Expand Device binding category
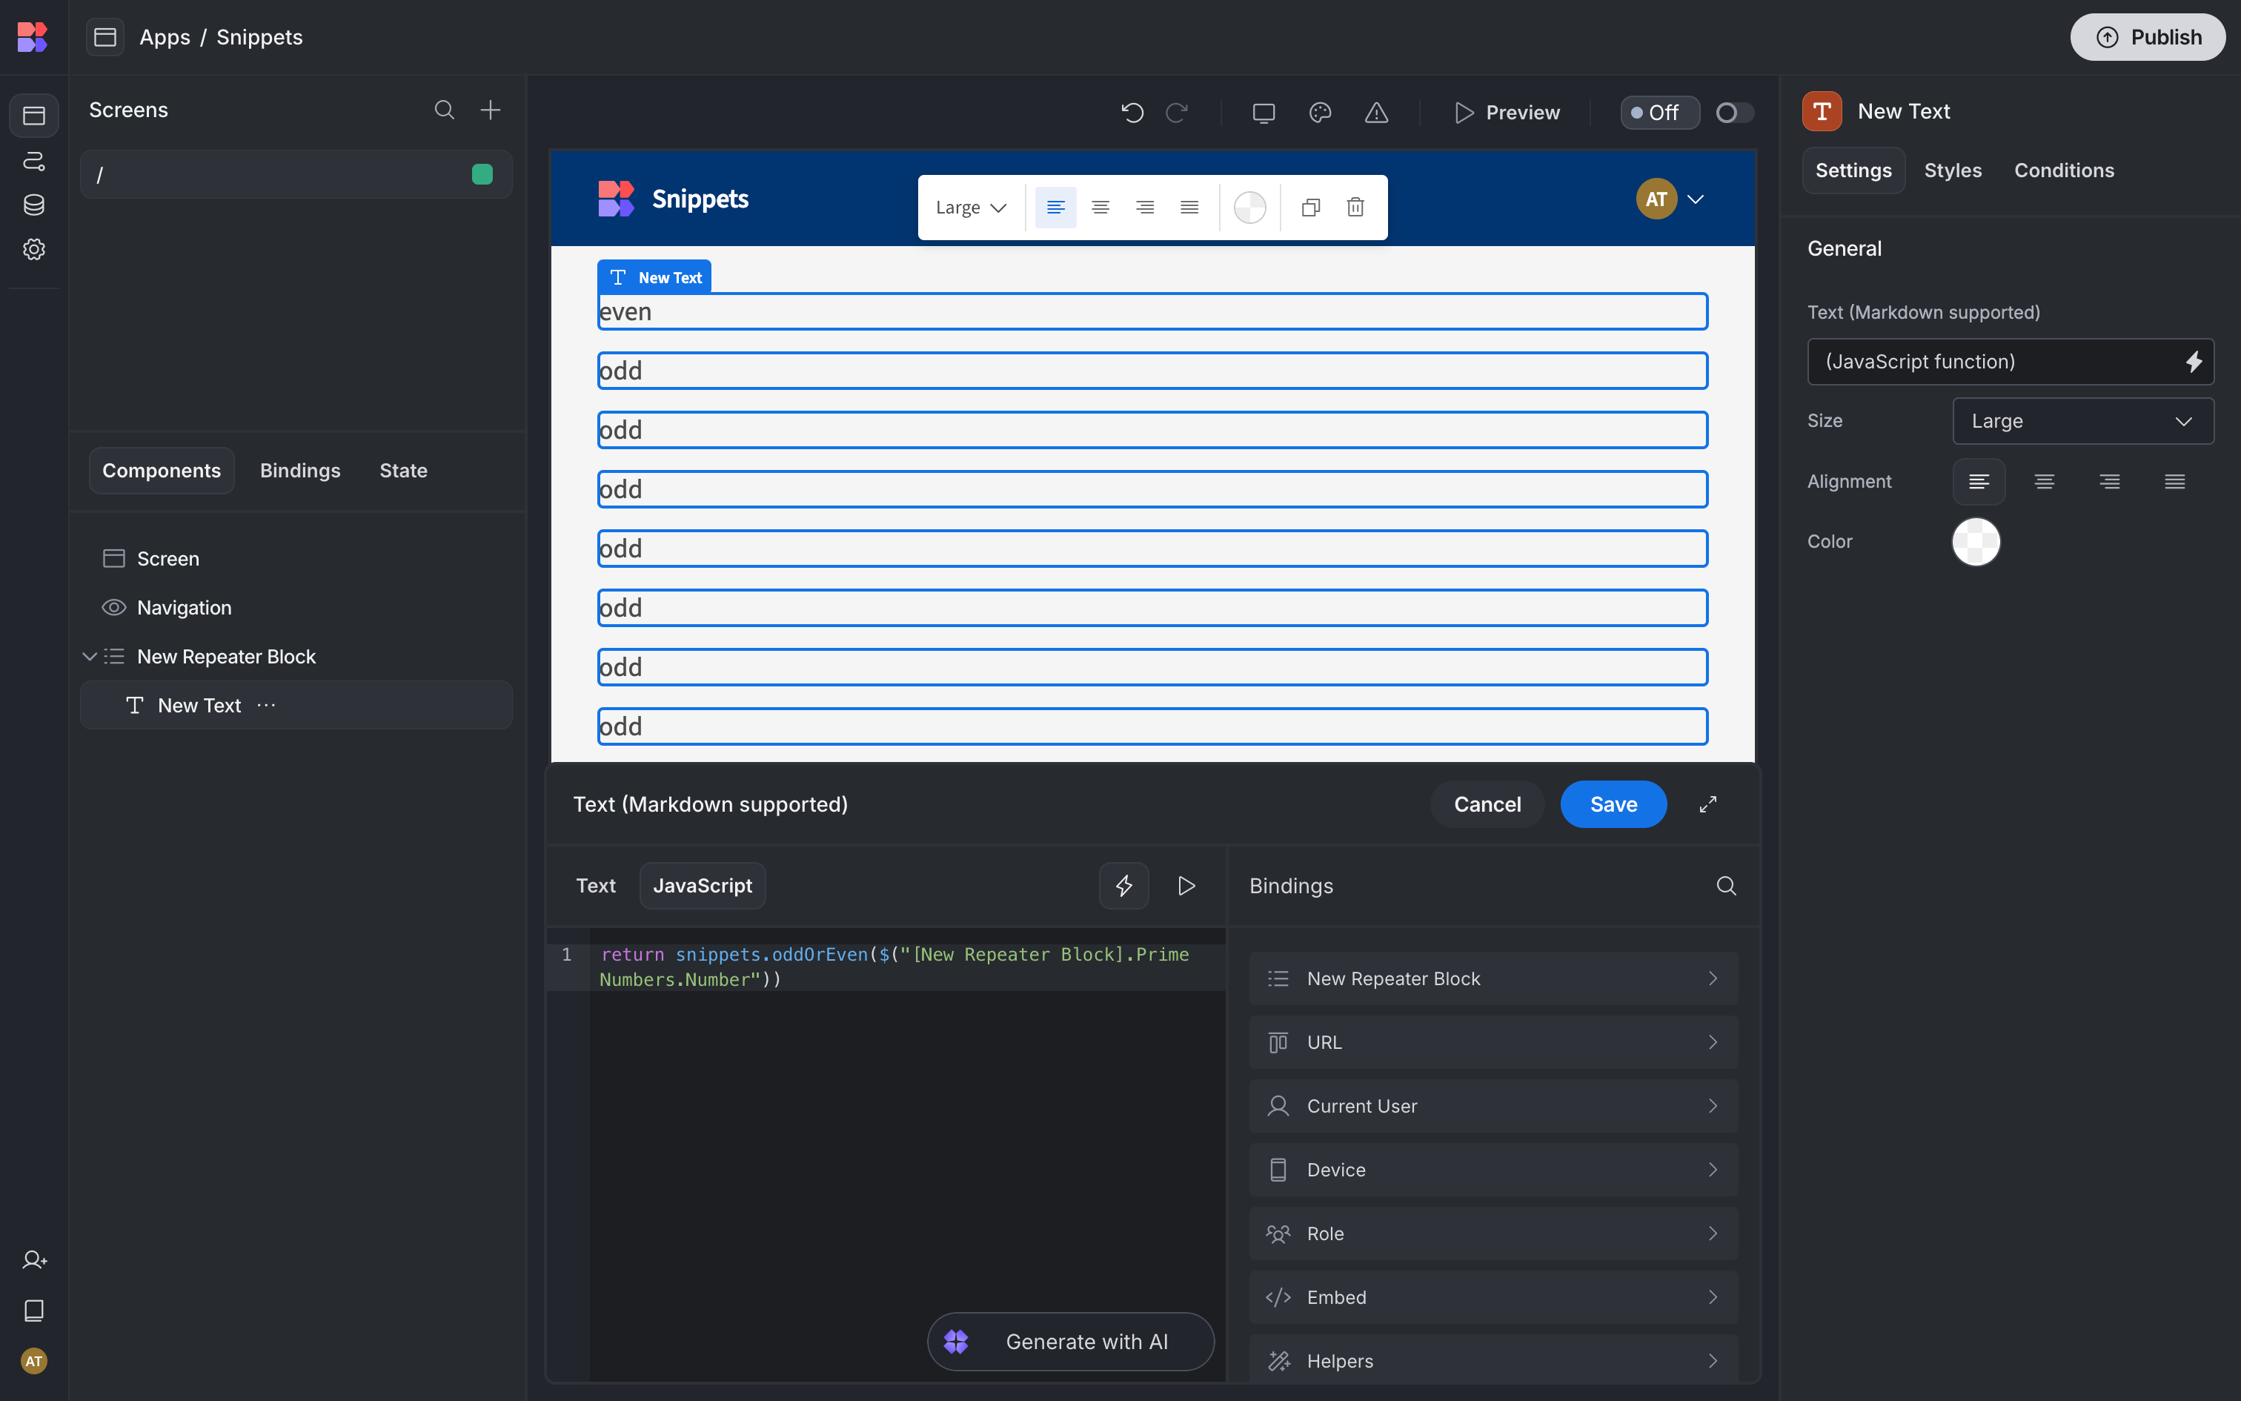This screenshot has width=2241, height=1401. coord(1493,1170)
